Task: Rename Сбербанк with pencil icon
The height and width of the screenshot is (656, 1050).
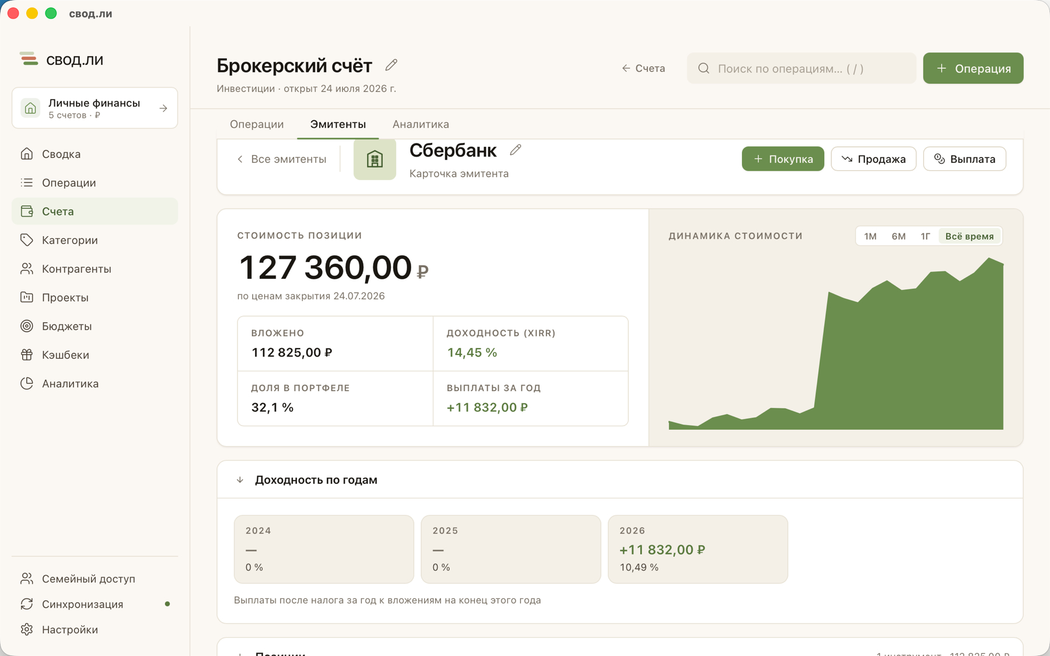Action: tap(516, 150)
